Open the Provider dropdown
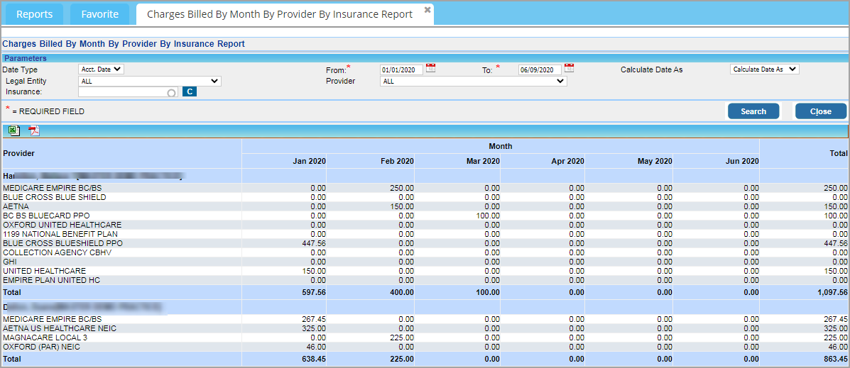The image size is (850, 368). point(474,81)
